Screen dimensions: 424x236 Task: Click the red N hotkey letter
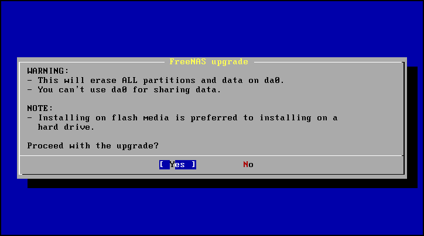[x=245, y=165]
